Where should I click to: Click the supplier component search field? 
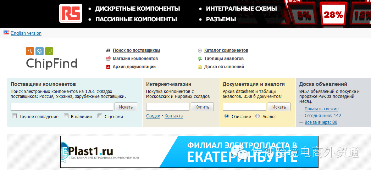(x=62, y=107)
